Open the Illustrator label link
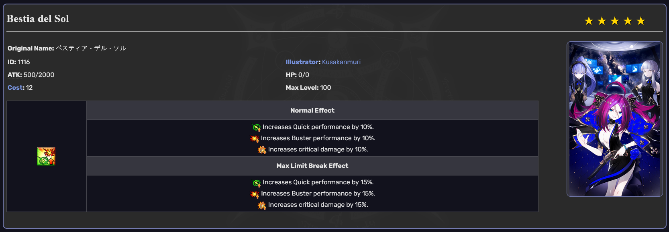Viewport: 669px width, 232px height. 302,62
